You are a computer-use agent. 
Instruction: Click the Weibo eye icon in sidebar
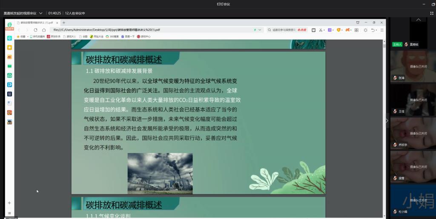point(9,57)
